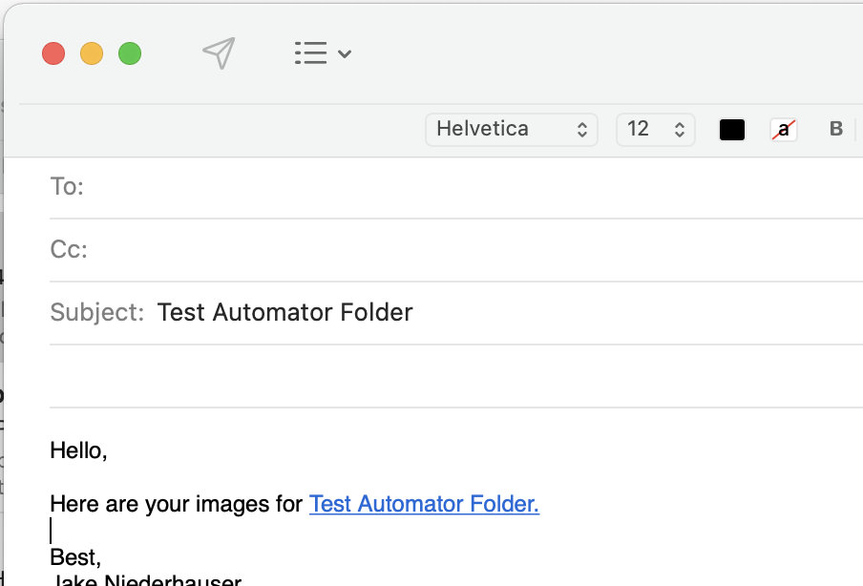This screenshot has height=586, width=863.
Task: Open the Helvetica font family dropdown
Action: click(512, 130)
